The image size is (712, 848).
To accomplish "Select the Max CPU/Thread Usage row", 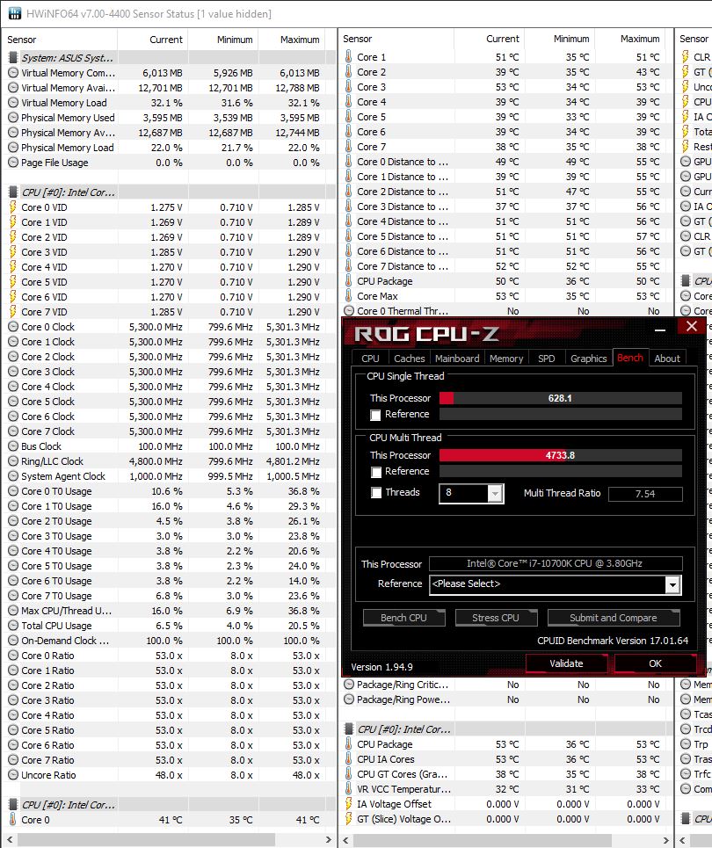I will pos(169,611).
